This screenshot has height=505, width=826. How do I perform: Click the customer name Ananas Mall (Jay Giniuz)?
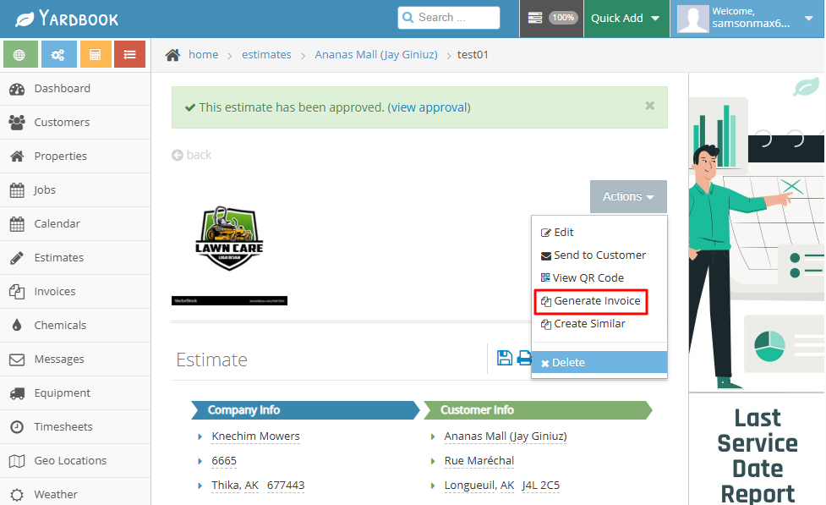click(506, 436)
